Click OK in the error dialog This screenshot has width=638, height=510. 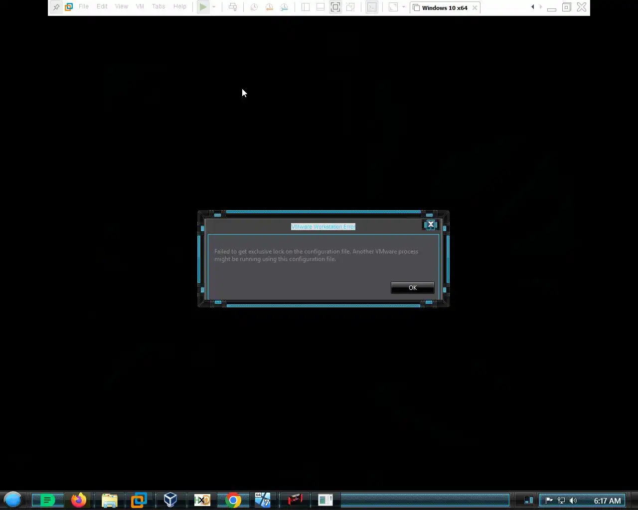[413, 287]
